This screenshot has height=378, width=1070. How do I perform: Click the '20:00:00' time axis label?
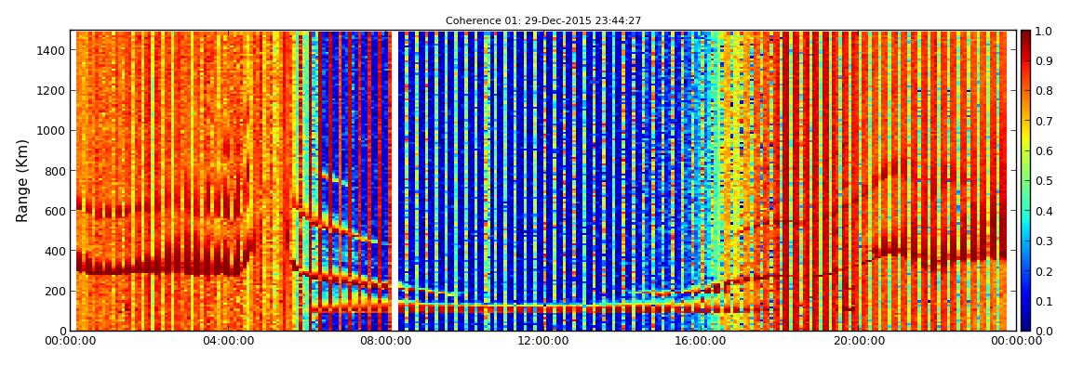pyautogui.click(x=857, y=341)
